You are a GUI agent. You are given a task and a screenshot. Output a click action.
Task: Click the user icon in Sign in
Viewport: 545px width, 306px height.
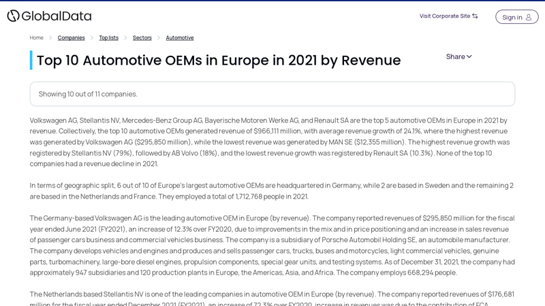[529, 17]
